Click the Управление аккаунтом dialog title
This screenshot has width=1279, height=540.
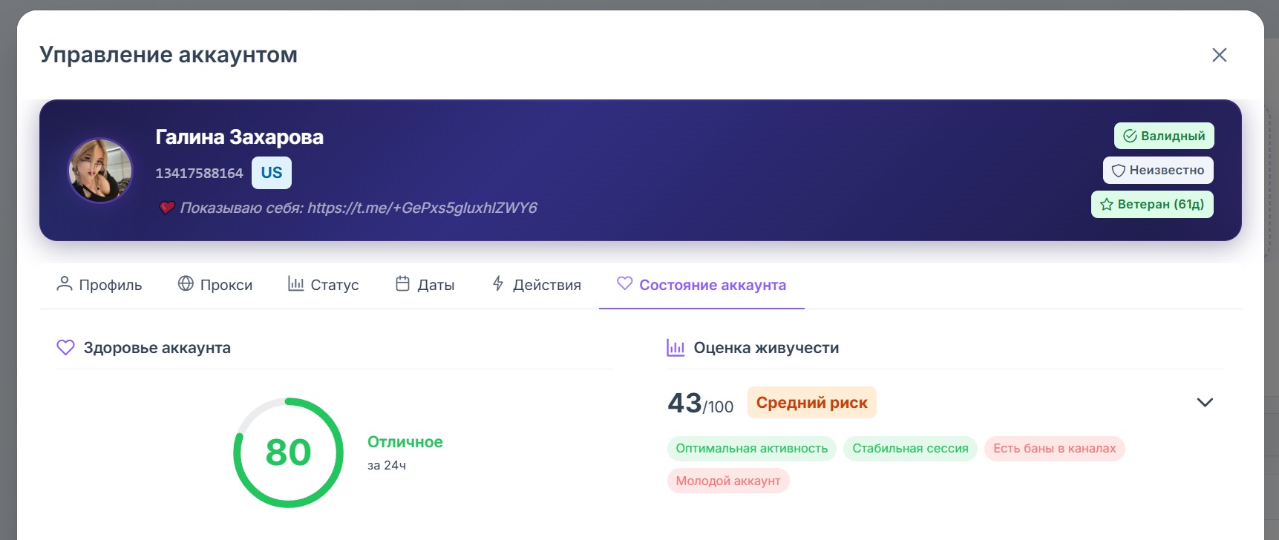169,55
